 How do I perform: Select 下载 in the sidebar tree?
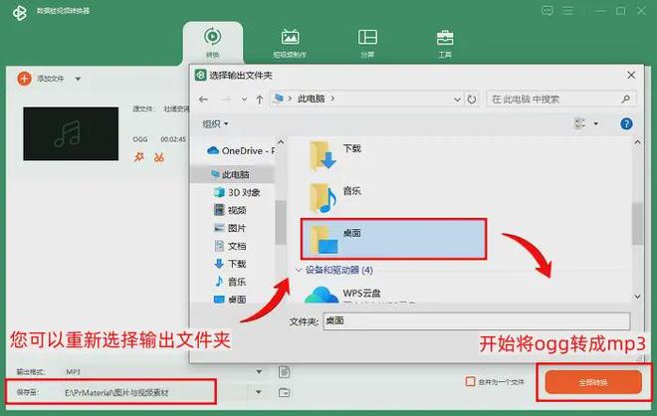click(x=230, y=264)
